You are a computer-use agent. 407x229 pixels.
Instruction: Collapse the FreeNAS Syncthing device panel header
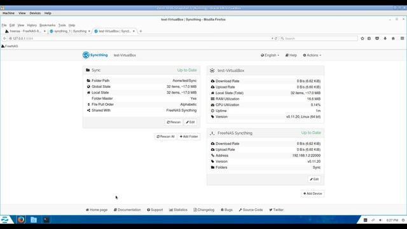pyautogui.click(x=265, y=133)
